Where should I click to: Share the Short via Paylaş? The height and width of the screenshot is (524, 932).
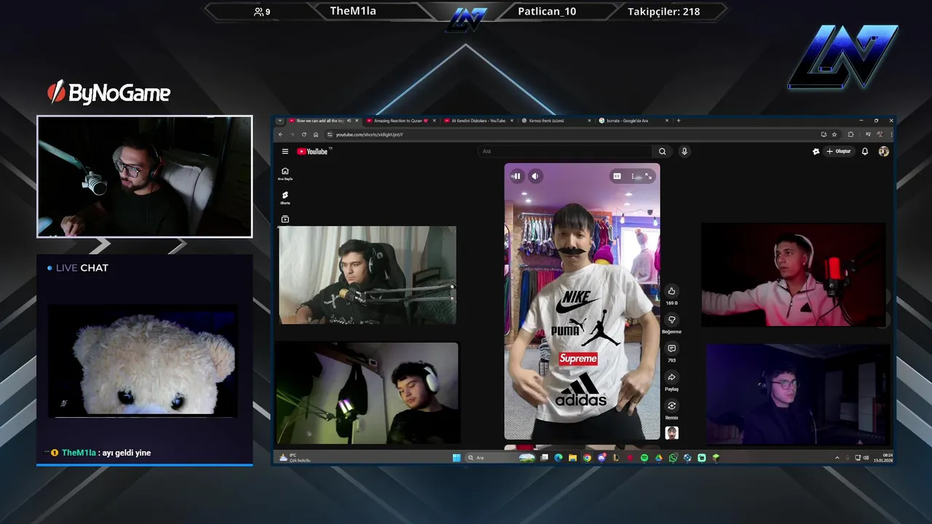click(671, 377)
